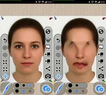This screenshot has height=95, width=106.
Task: Tap Wi-Fi status icon above original face
Action: [43, 2]
